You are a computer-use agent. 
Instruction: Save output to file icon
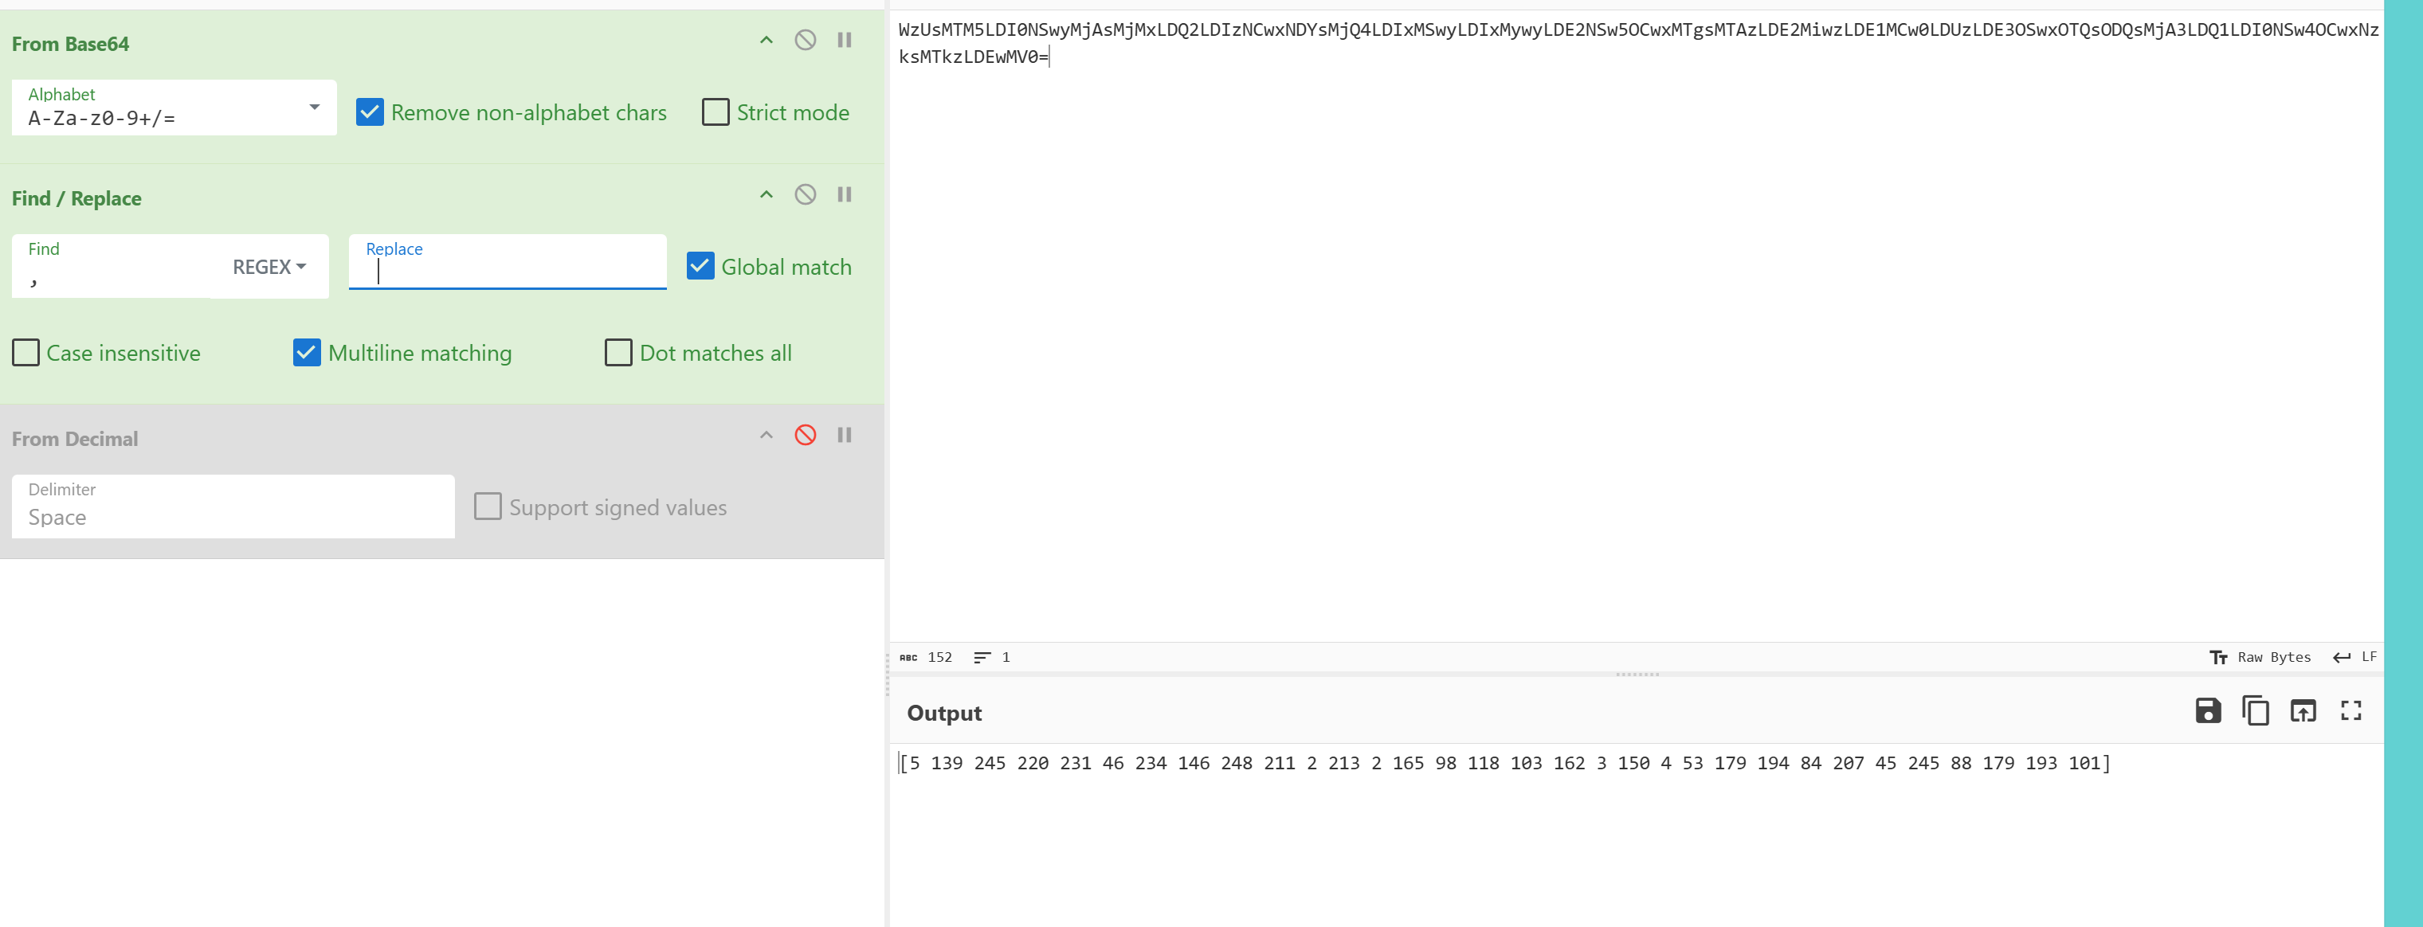(x=2208, y=710)
